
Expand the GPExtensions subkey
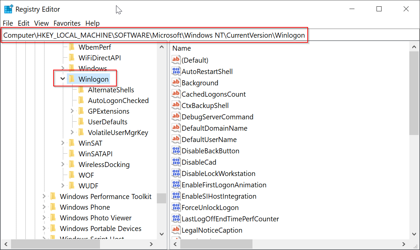(72, 111)
